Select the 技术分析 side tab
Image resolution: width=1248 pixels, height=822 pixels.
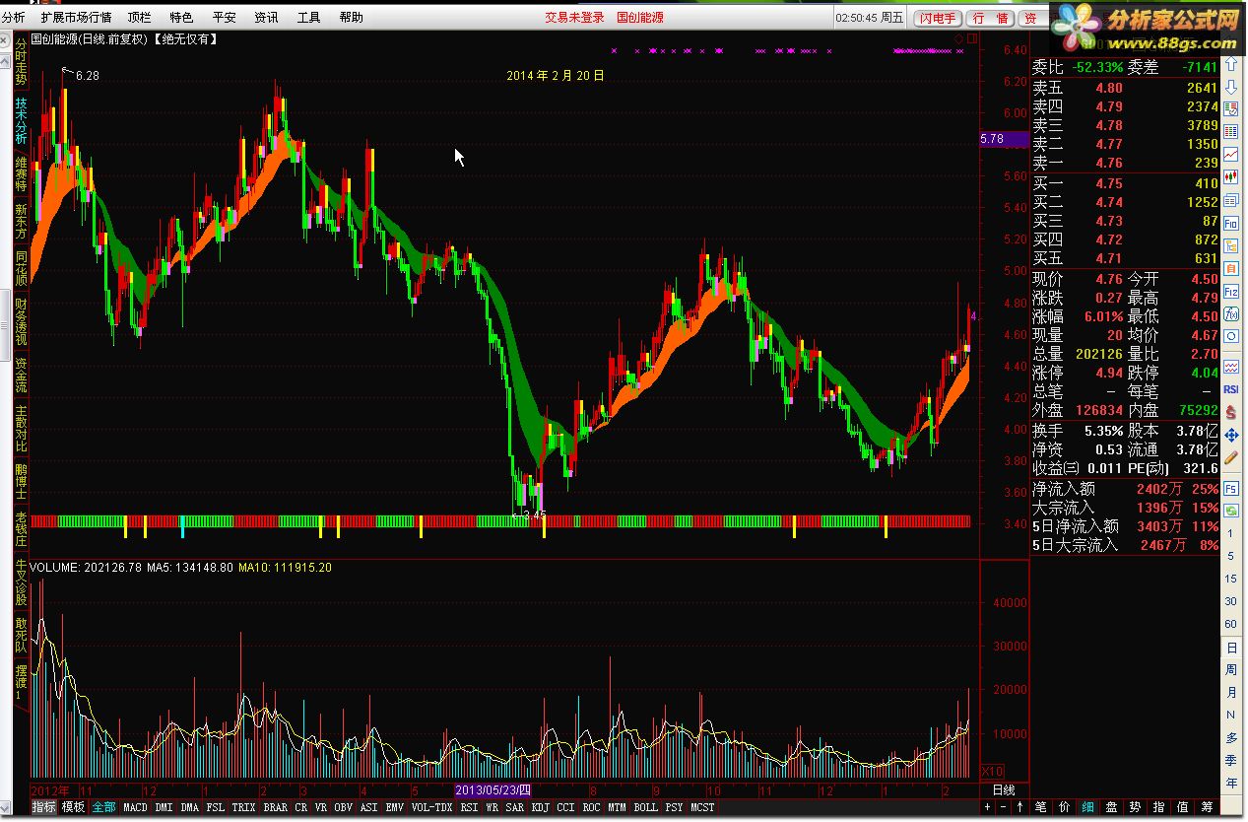22,122
